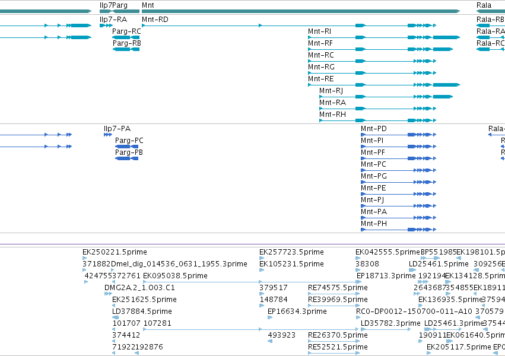Select the Mnt-PD protein label
Viewport: 505px width, 356px height.
tap(374, 129)
